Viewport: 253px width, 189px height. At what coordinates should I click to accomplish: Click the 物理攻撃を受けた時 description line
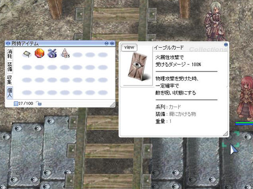click(x=177, y=79)
